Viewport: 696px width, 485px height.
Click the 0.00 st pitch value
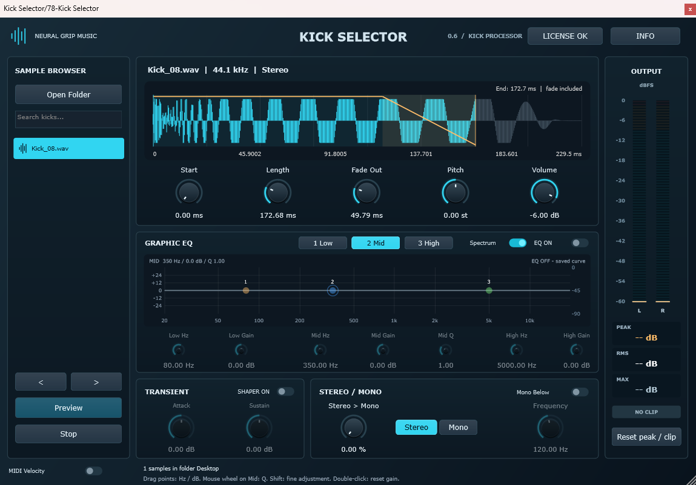click(x=456, y=215)
